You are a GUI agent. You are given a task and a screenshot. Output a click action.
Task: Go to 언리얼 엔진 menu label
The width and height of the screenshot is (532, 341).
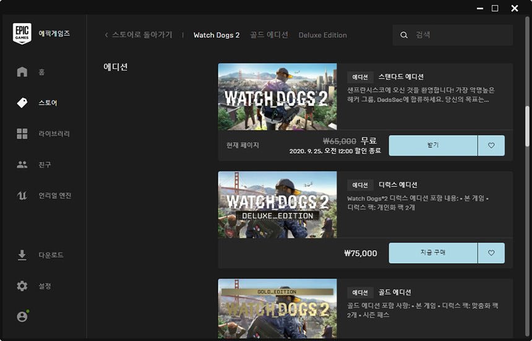click(x=54, y=196)
